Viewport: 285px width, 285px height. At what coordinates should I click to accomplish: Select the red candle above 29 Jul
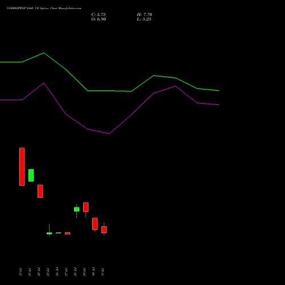coord(86,207)
